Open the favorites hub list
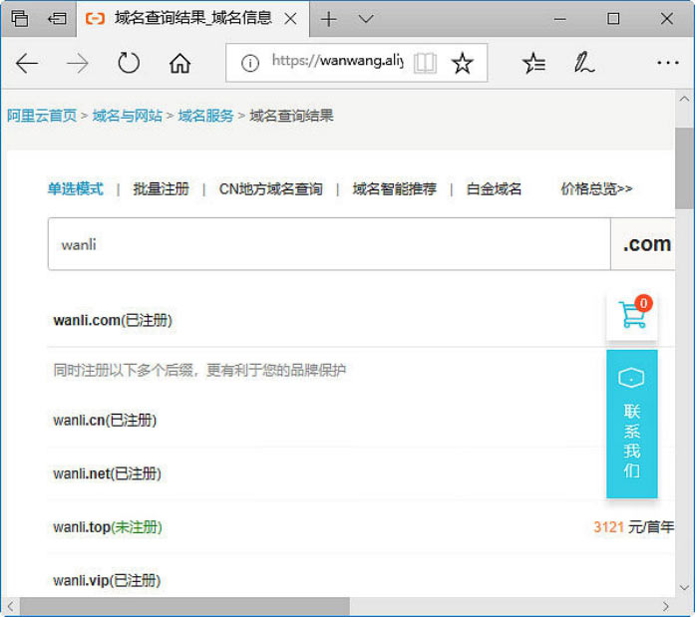The image size is (695, 617). click(x=534, y=64)
